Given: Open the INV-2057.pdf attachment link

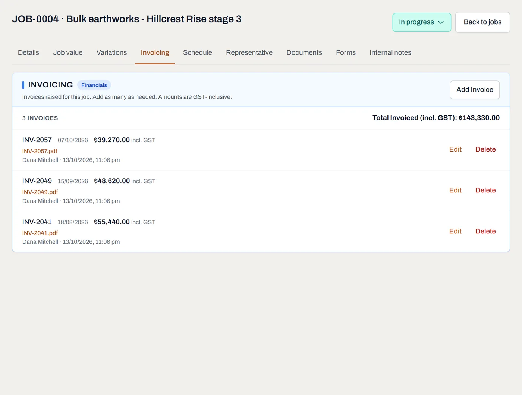Looking at the screenshot, I should tap(40, 151).
